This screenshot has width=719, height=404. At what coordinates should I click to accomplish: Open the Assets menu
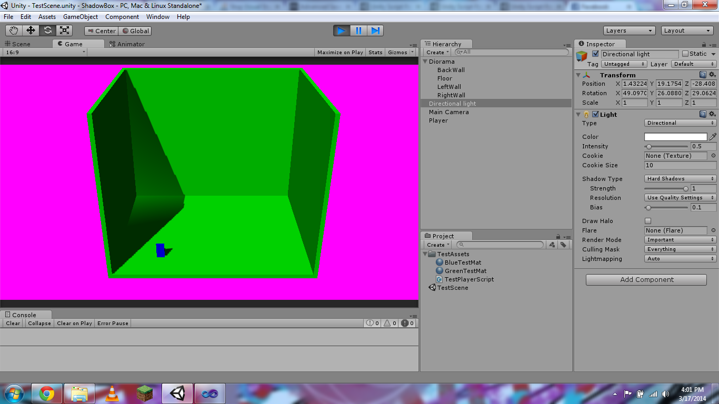pyautogui.click(x=47, y=17)
